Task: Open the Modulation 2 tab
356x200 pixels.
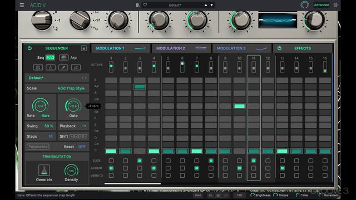Action: [181, 48]
